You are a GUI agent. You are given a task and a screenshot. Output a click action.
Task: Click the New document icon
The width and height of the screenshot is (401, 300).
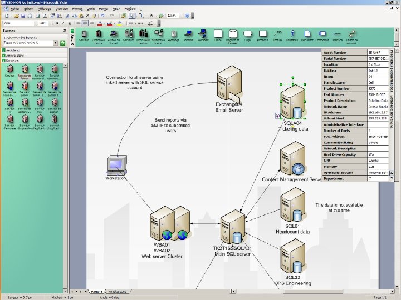click(7, 16)
